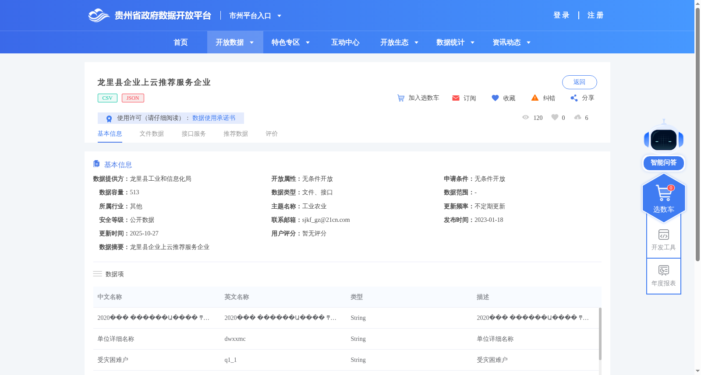Click the warning triangle icon for 纠错
701x375 pixels.
535,98
